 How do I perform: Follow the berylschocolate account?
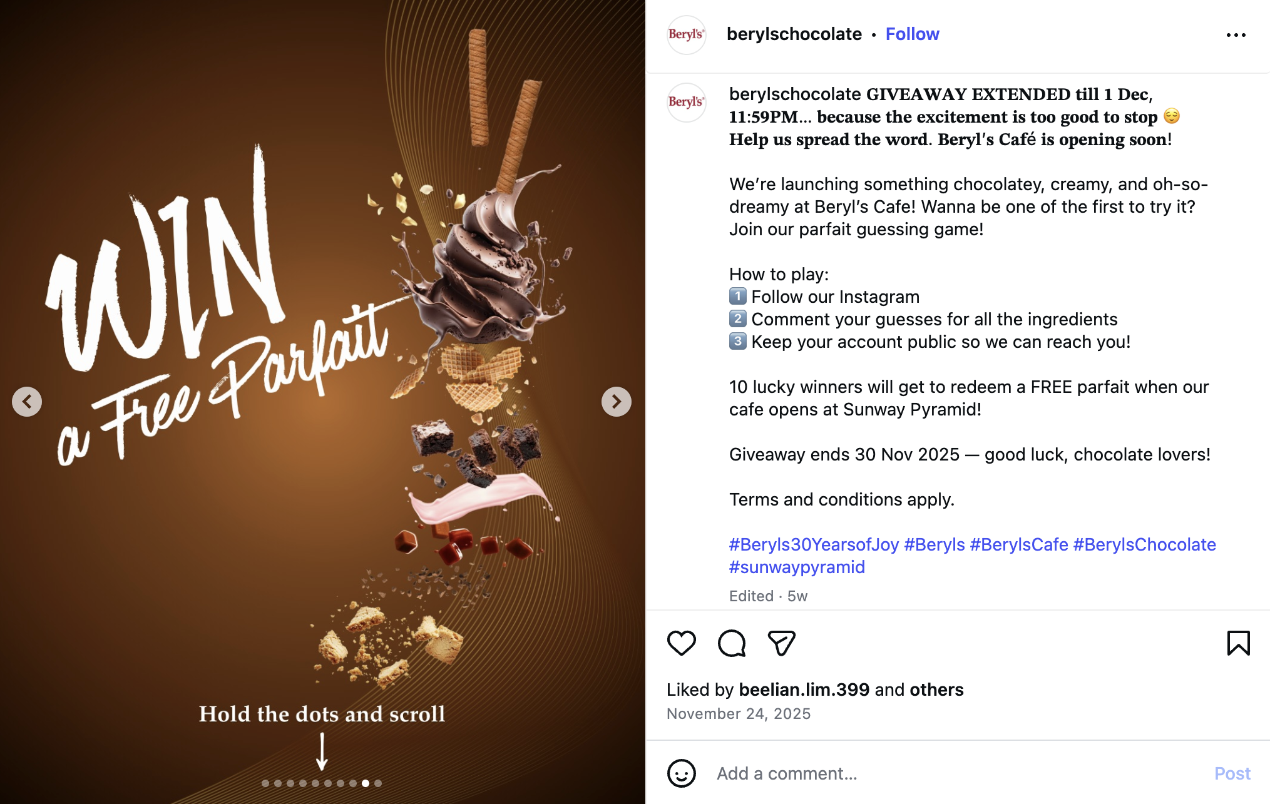[912, 34]
